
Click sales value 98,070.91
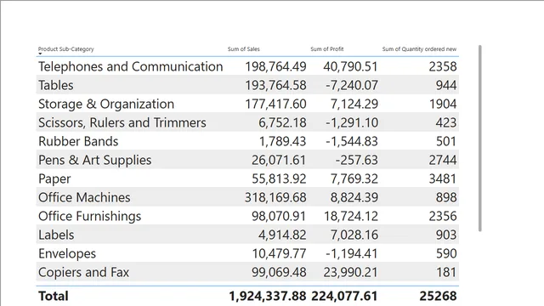279,216
